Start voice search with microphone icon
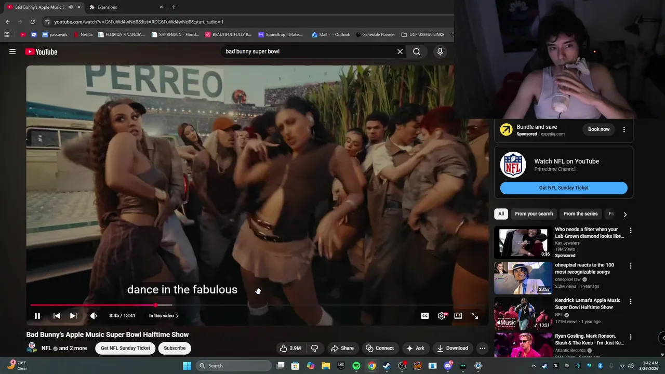This screenshot has height=374, width=665. point(440,51)
